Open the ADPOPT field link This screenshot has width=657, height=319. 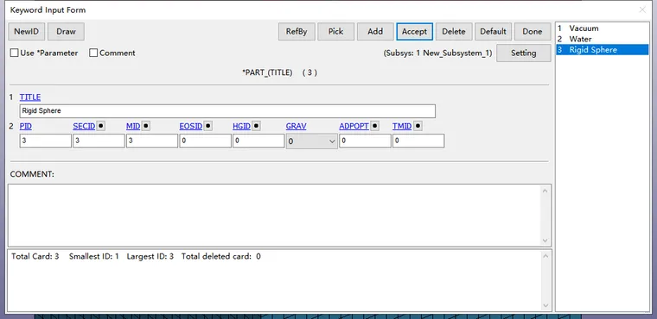coord(354,126)
